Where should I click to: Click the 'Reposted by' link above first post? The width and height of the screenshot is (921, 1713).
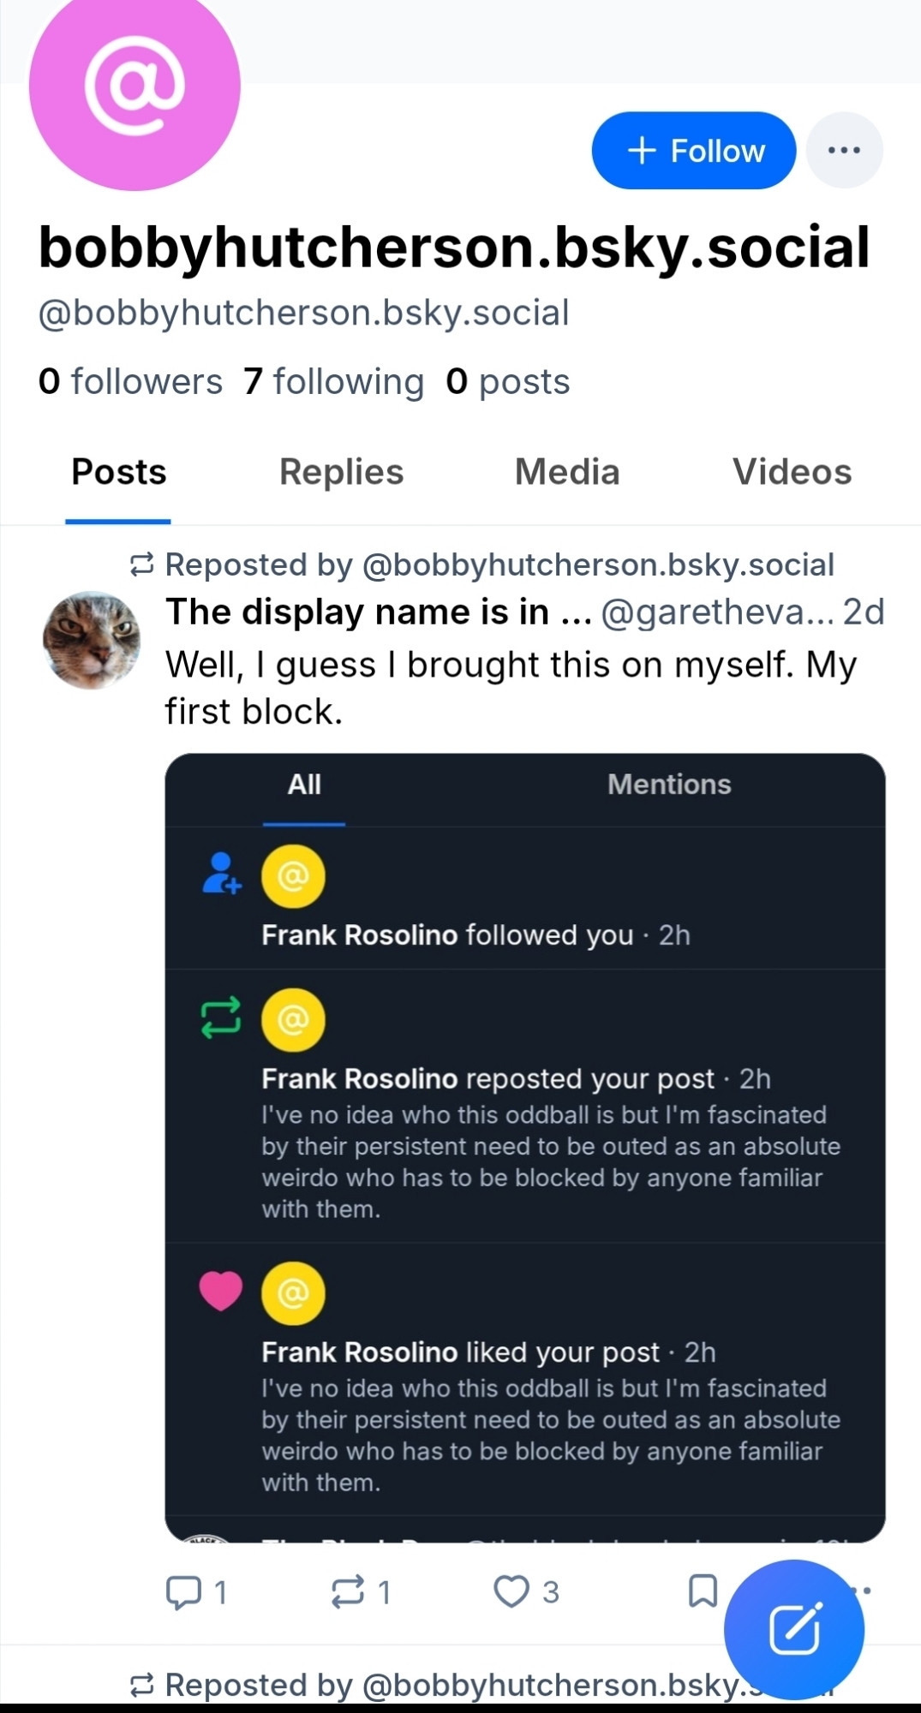499,565
